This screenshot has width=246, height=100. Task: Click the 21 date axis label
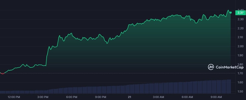129,97
